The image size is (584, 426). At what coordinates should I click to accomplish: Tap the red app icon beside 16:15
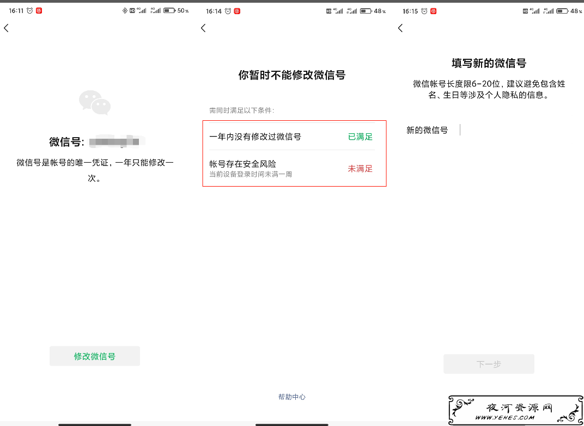pyautogui.click(x=433, y=11)
